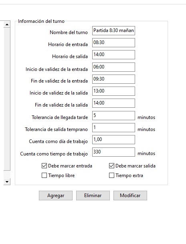Select Cuenta como tiempo de trabajo field
Viewport: 186px width, 244px height.
coord(113,152)
